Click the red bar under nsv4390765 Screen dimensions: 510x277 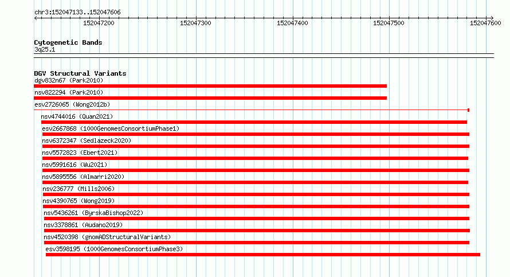(x=256, y=206)
